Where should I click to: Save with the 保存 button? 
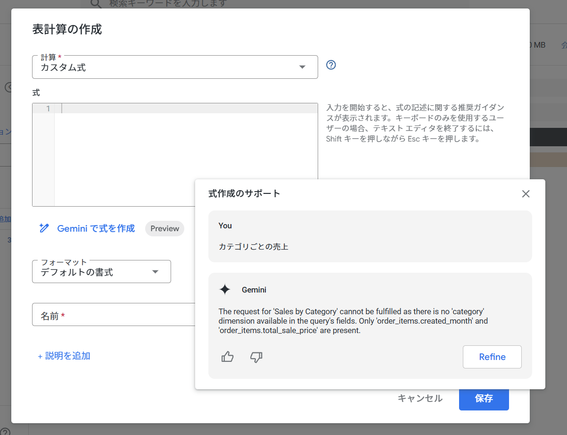click(484, 399)
